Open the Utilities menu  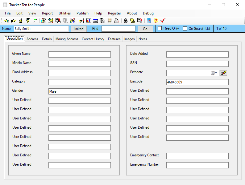[x=64, y=13]
